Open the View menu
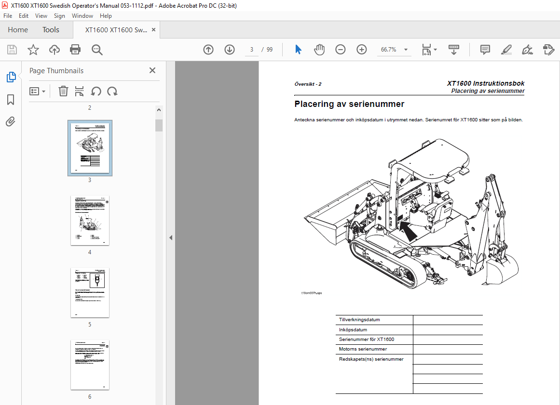The image size is (560, 405). click(41, 16)
